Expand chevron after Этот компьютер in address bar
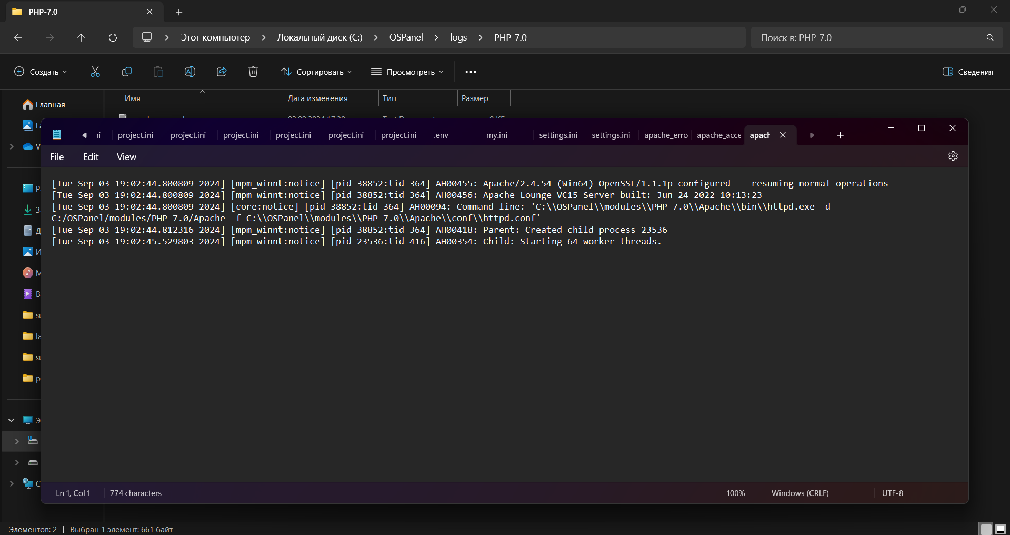 pyautogui.click(x=264, y=37)
